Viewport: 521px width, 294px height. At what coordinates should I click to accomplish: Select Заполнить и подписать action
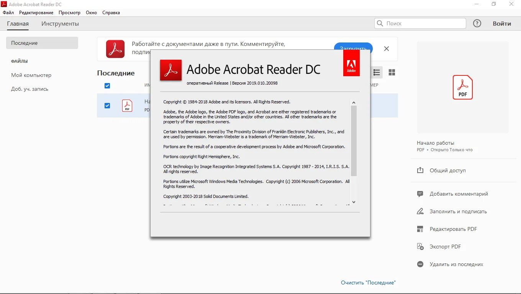(458, 211)
